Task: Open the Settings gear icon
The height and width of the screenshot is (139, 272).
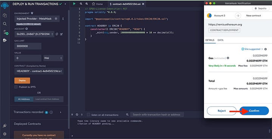Action: point(5,134)
